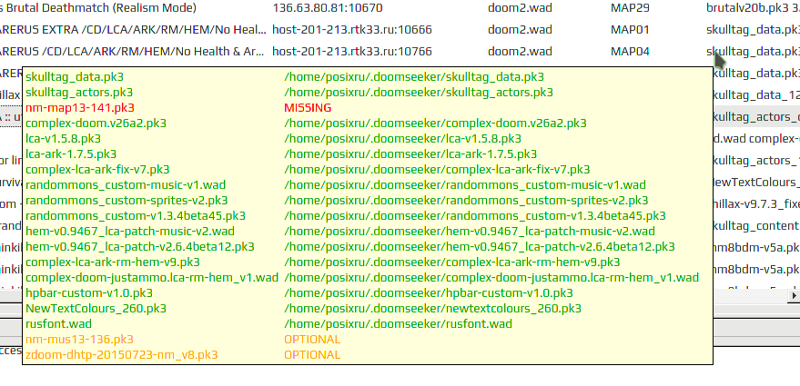
Task: Click path /home/posixru/.doomseeker/complex-lca-ark-rm-hem-v9.pk3
Action: pos(452,262)
